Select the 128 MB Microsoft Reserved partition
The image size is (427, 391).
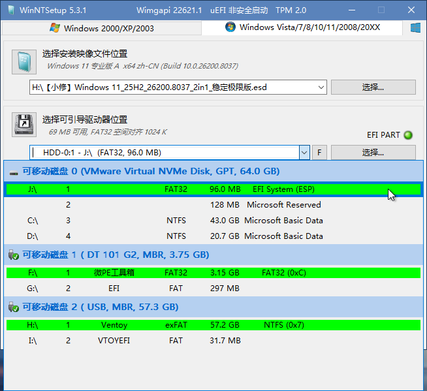214,205
